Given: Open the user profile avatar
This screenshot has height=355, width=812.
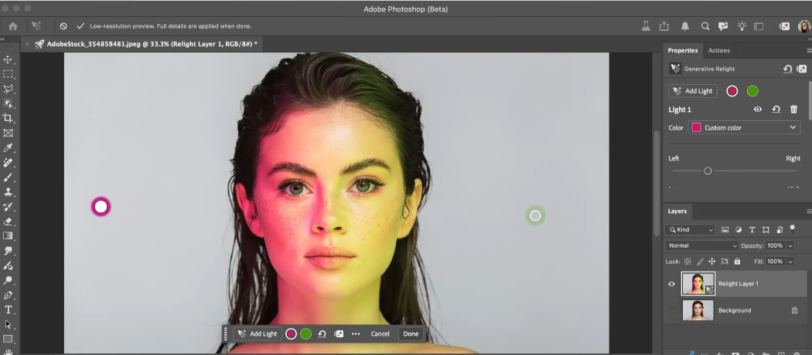Looking at the screenshot, I should [803, 25].
